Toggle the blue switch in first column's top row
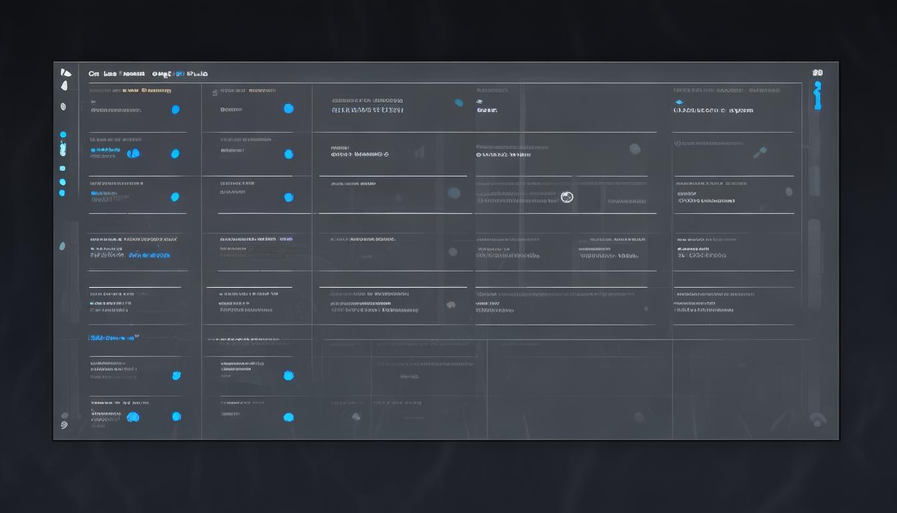 tap(176, 110)
